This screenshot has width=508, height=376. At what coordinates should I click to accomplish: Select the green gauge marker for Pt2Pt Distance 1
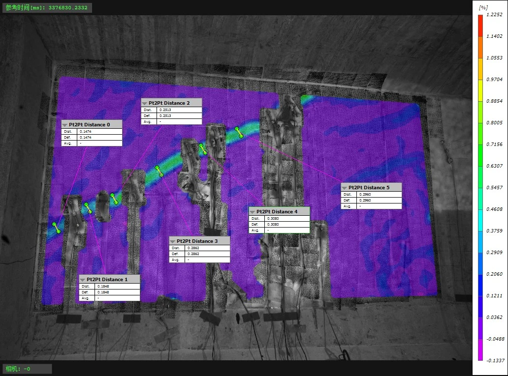88,207
